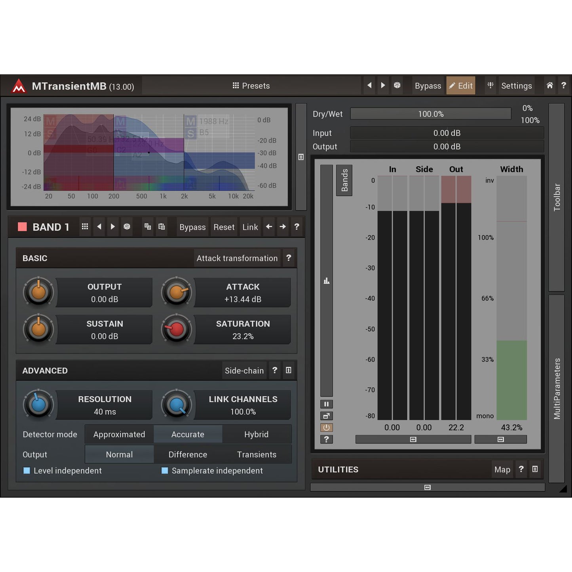Open the Presets browser
Screen dimensions: 572x572
[x=251, y=86]
